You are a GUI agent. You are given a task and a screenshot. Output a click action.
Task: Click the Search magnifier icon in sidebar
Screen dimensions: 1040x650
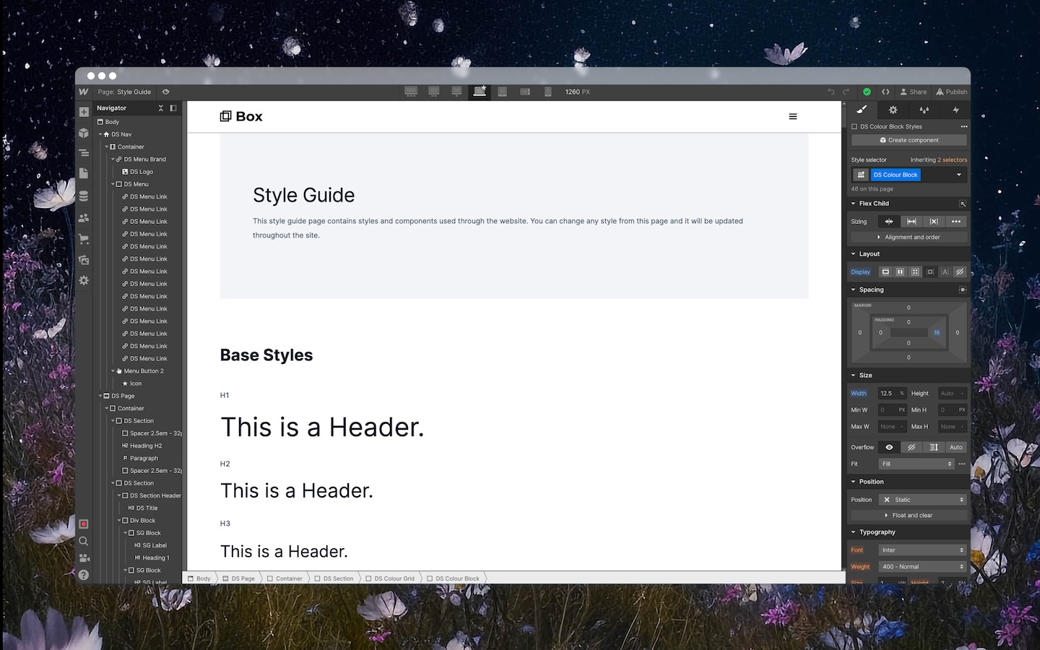coord(84,541)
